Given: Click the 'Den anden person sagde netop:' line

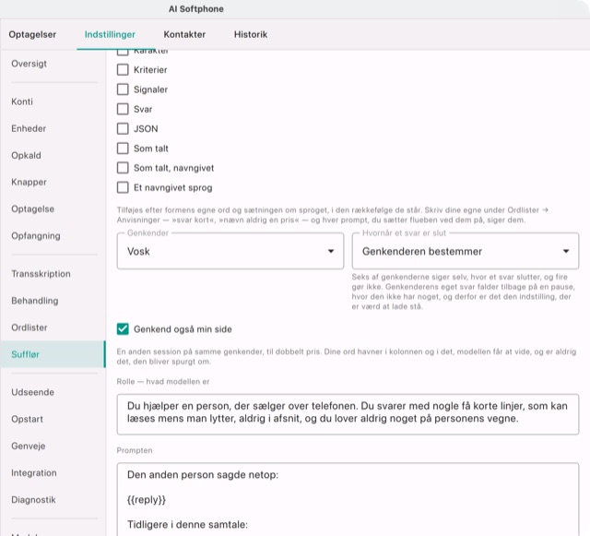Looking at the screenshot, I should [203, 475].
